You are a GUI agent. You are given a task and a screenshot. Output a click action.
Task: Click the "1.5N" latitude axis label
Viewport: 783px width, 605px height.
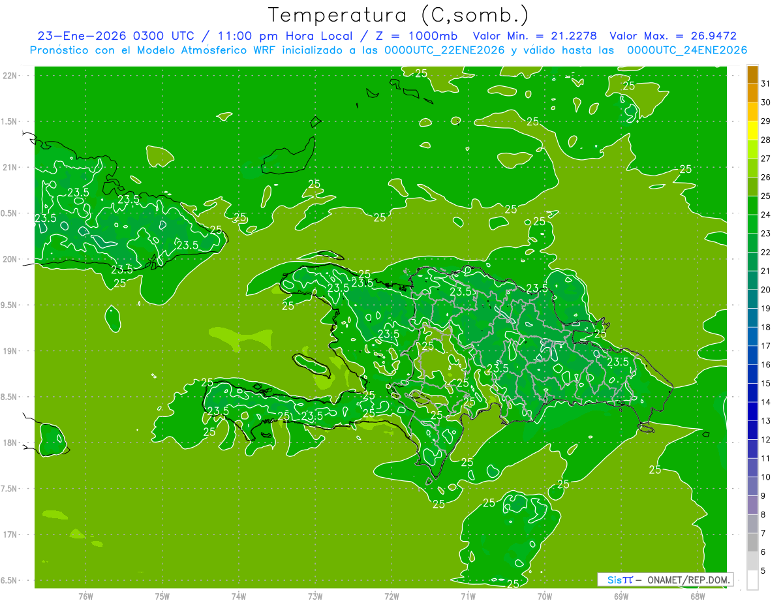(x=10, y=121)
